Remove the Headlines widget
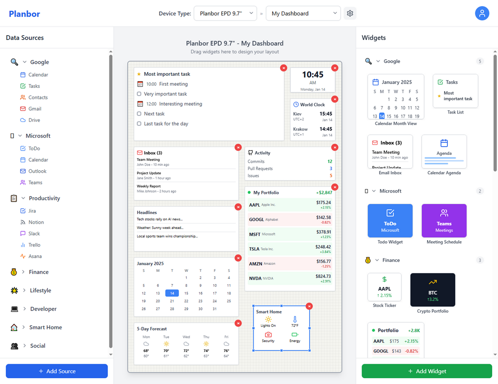Viewport: 498px width, 384px height. point(238,207)
